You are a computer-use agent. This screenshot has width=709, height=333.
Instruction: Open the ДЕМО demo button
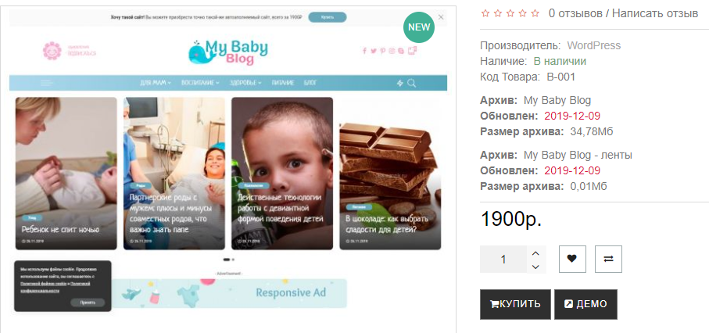585,305
